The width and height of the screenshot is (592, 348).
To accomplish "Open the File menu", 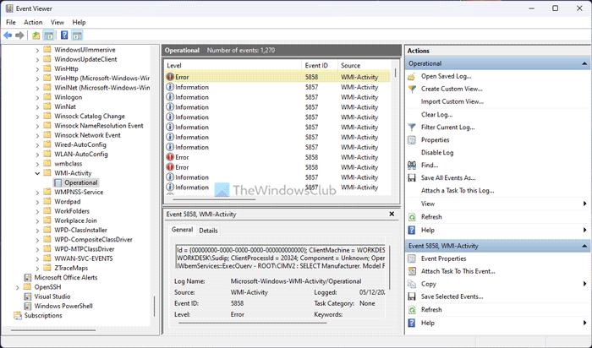I will [10, 22].
